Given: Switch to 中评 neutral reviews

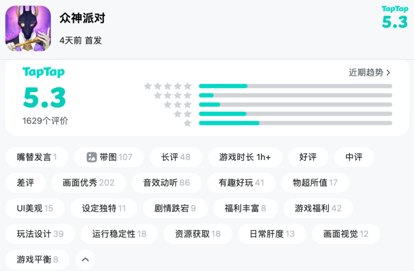Looking at the screenshot, I should [x=354, y=157].
